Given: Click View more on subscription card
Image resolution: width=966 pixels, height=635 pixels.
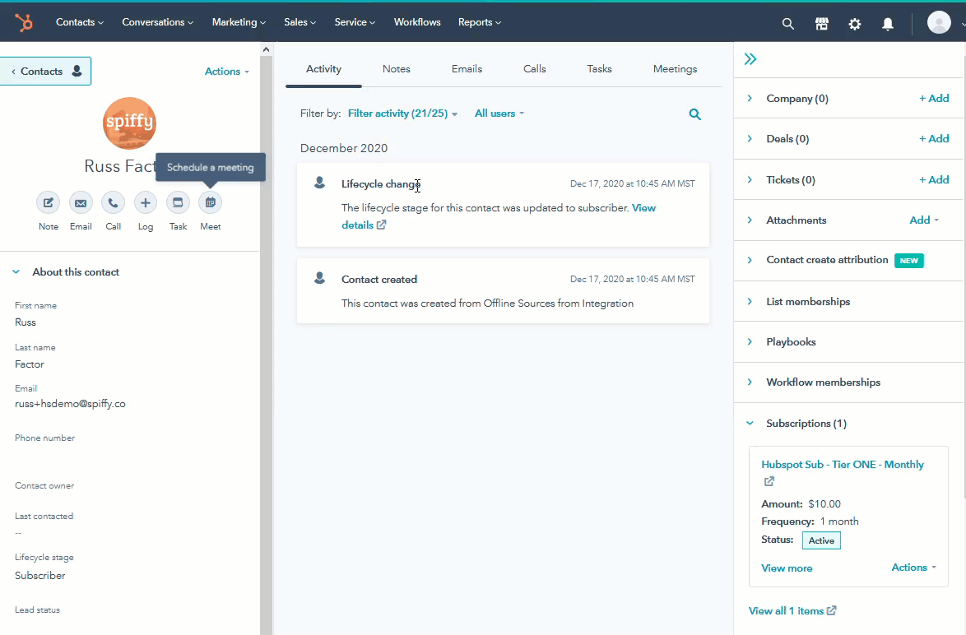Looking at the screenshot, I should point(787,568).
